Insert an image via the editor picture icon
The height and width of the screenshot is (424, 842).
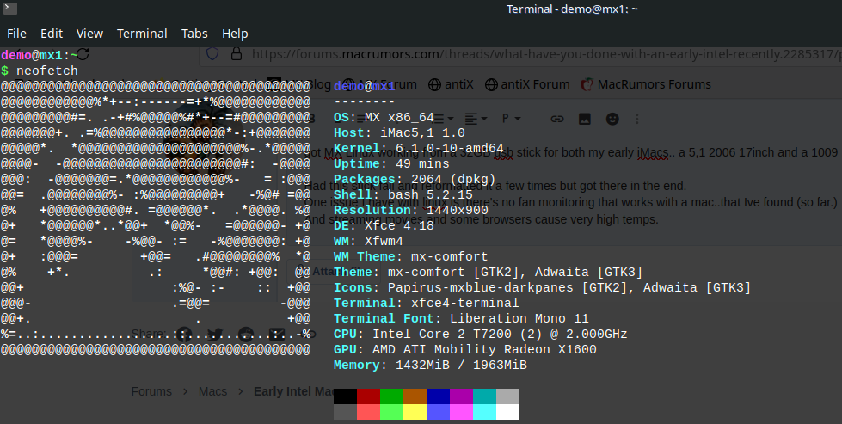point(585,119)
